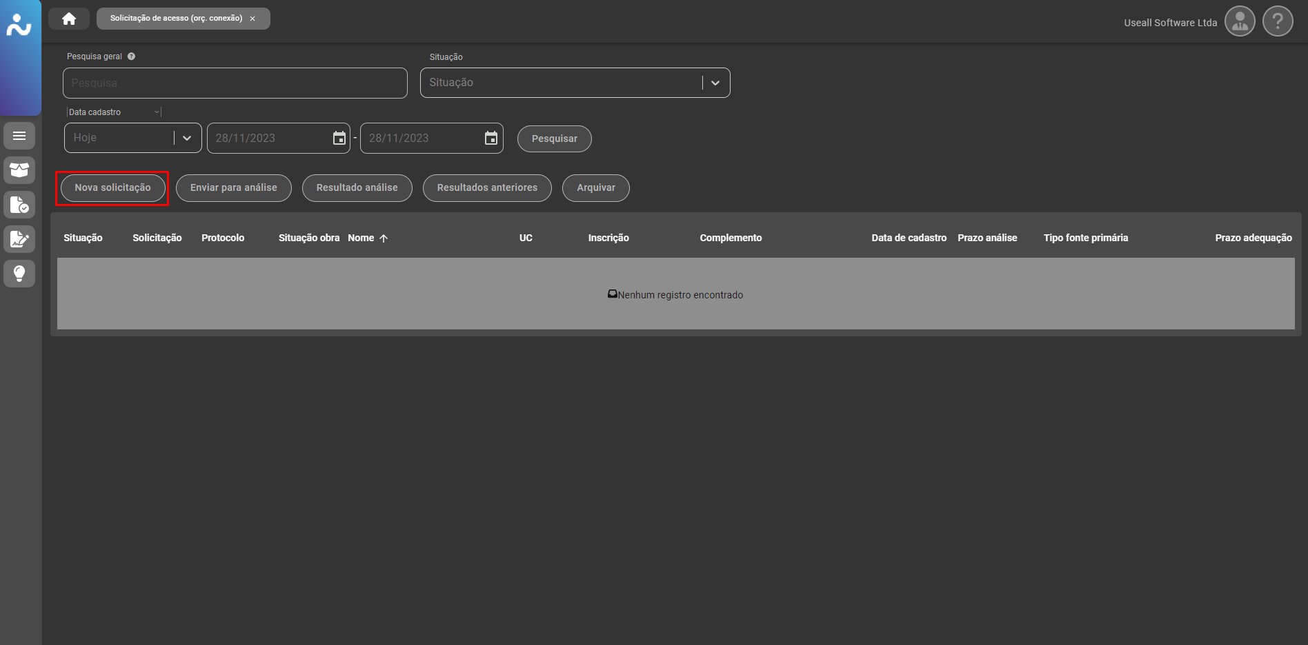Open the start date calendar picker
The image size is (1308, 645).
(x=339, y=139)
